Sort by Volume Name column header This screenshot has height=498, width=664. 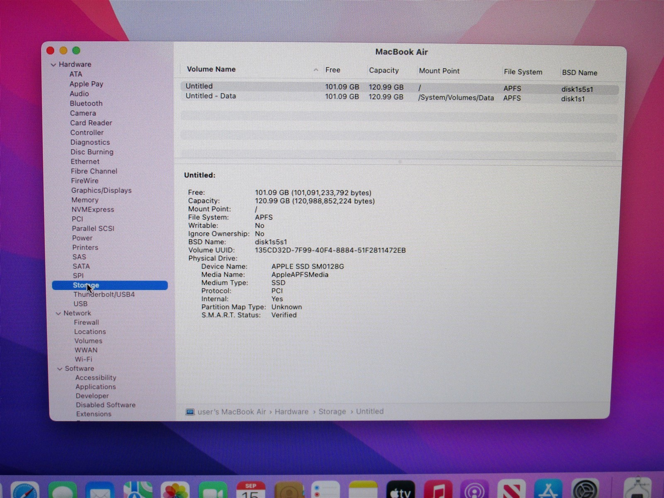211,69
